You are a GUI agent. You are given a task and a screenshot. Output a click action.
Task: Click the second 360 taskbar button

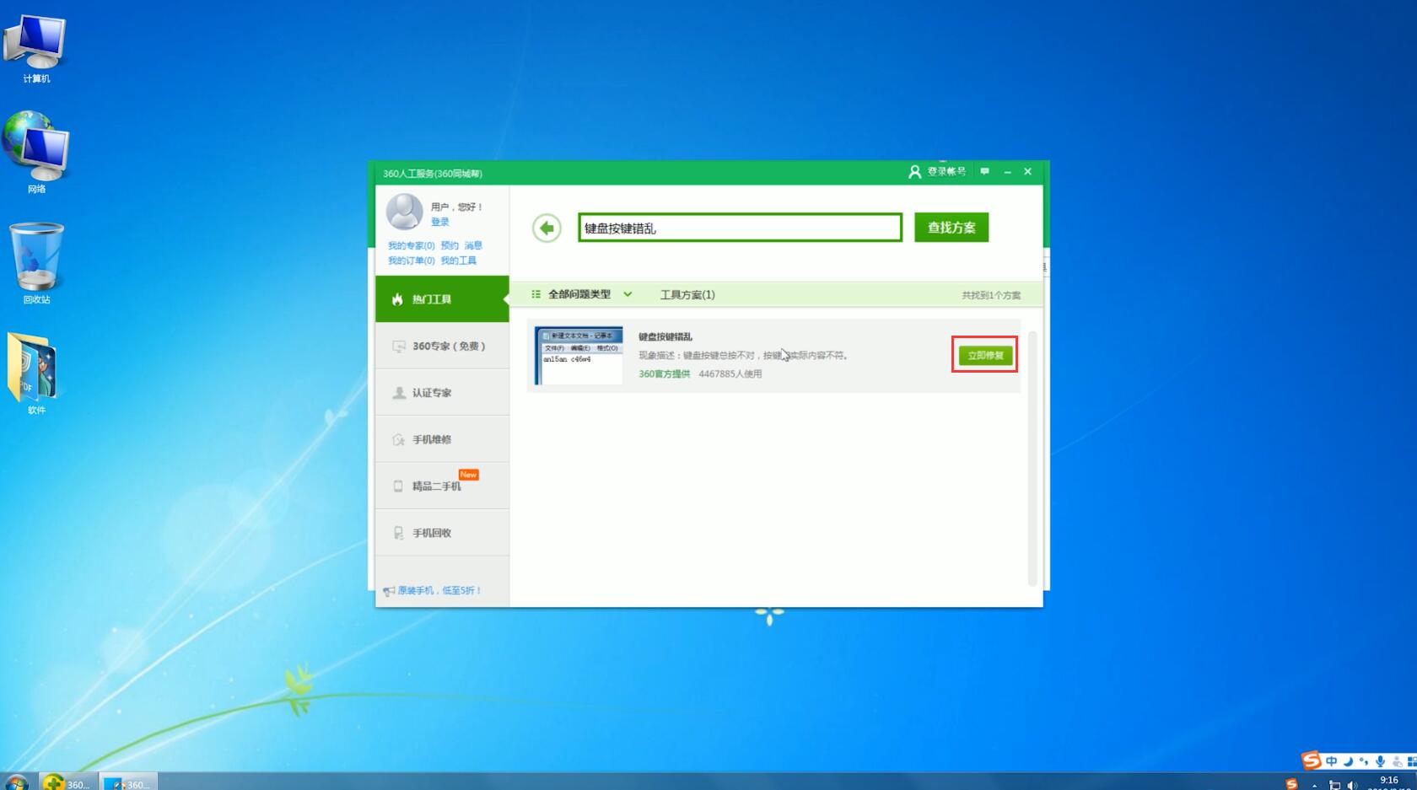pos(128,782)
